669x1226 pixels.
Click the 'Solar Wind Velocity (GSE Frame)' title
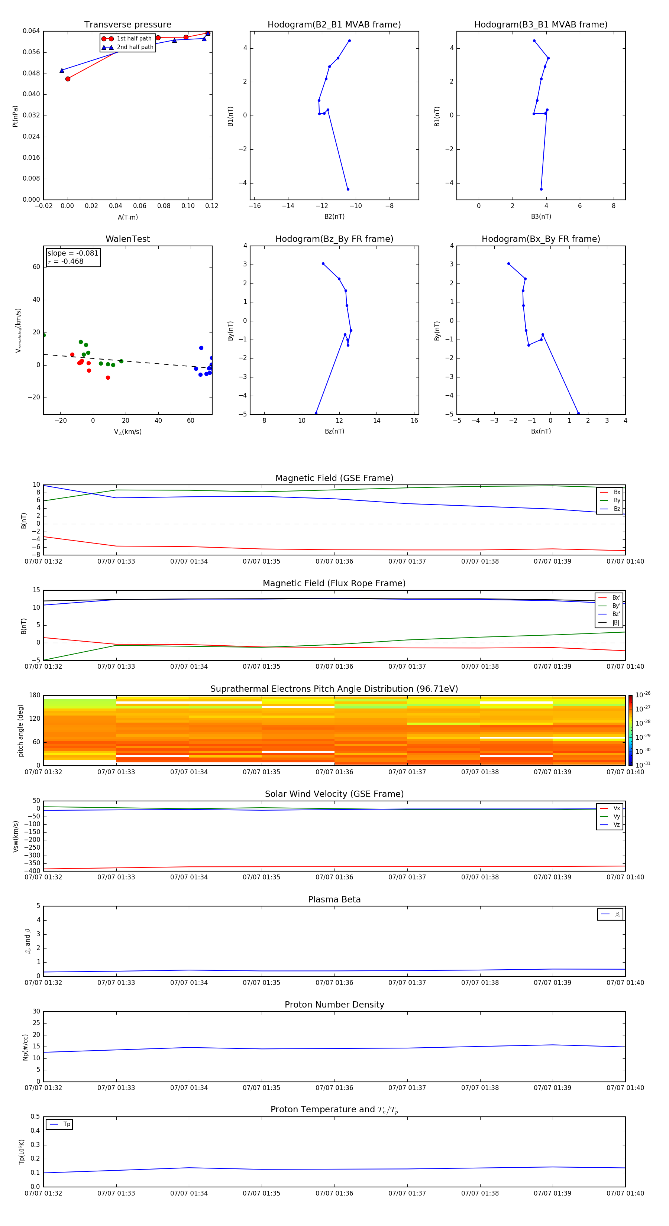pyautogui.click(x=334, y=794)
